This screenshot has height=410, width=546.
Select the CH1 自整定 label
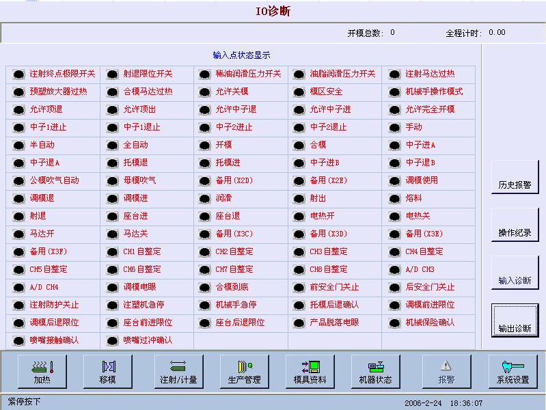tap(142, 251)
